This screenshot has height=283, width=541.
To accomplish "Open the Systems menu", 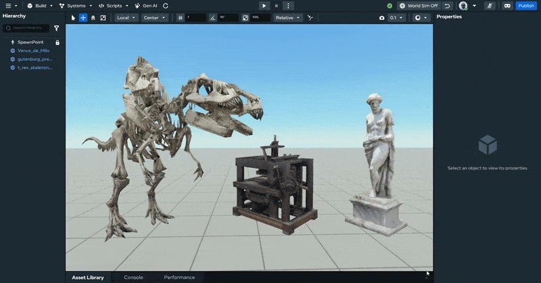I will point(76,6).
